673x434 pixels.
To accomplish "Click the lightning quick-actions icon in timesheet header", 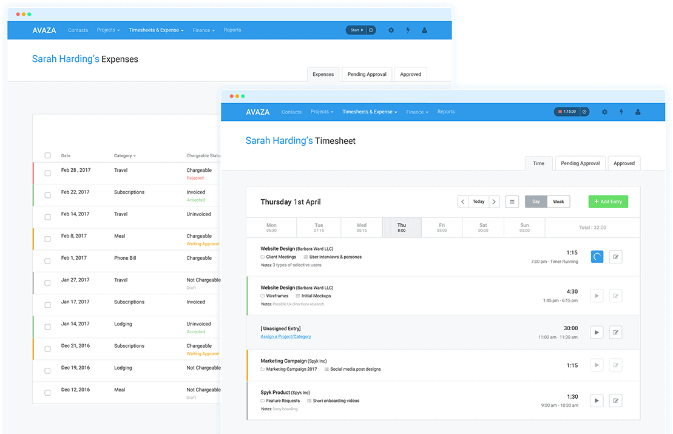I will [621, 112].
